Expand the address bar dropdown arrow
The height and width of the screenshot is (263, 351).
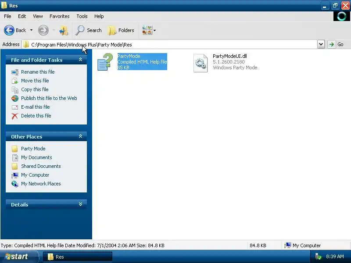pos(321,44)
